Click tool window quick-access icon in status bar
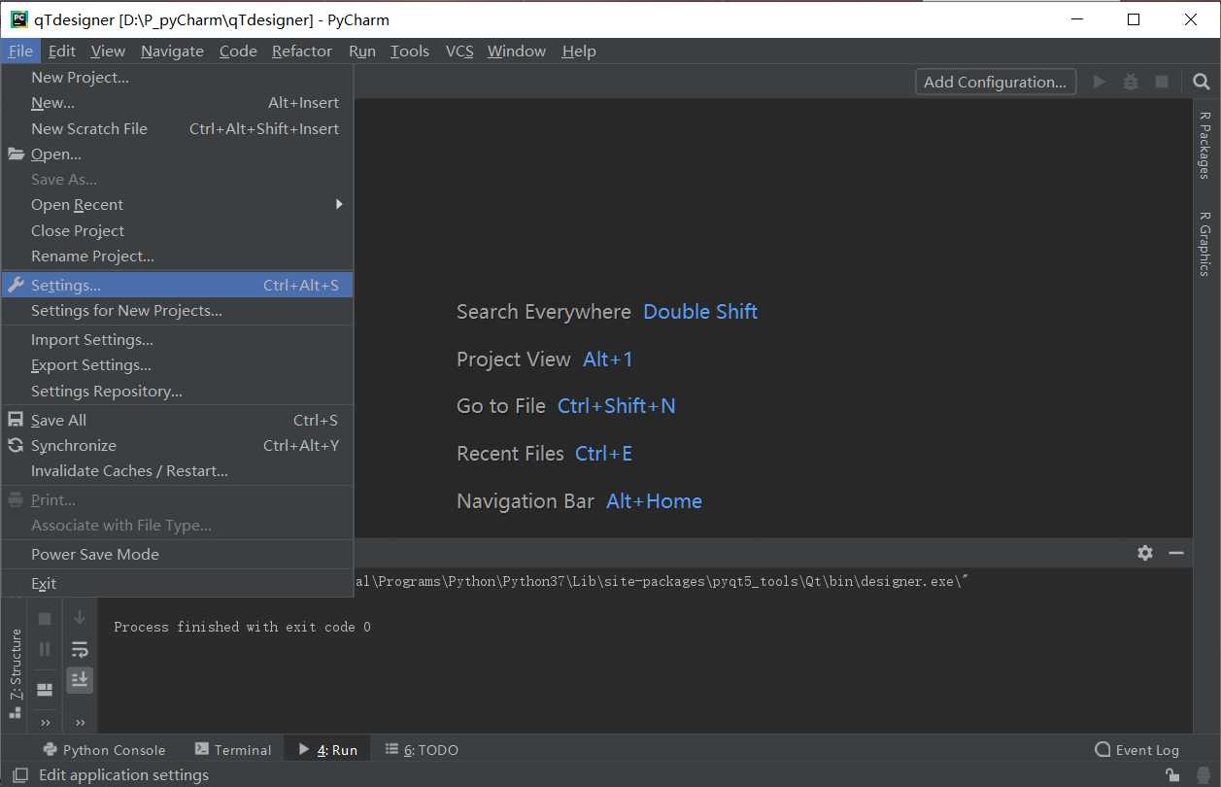Viewport: 1221px width, 787px height. coord(19,775)
